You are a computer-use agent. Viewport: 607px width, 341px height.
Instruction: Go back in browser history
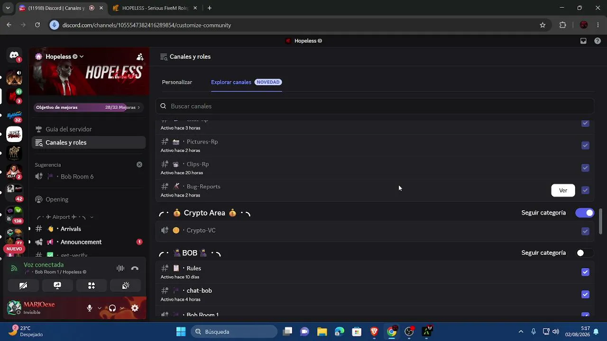[9, 25]
